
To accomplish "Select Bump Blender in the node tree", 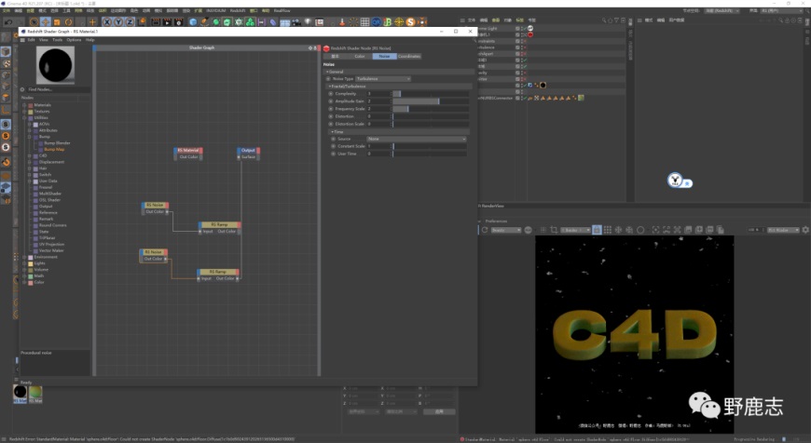I will 58,143.
